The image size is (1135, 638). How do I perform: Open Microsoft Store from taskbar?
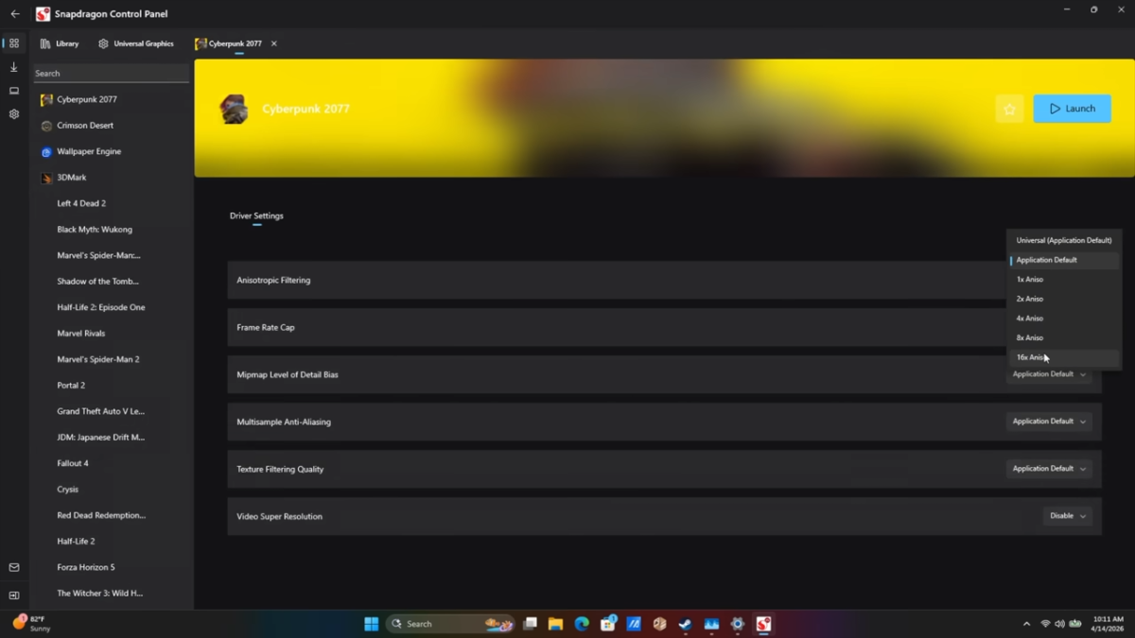(608, 624)
